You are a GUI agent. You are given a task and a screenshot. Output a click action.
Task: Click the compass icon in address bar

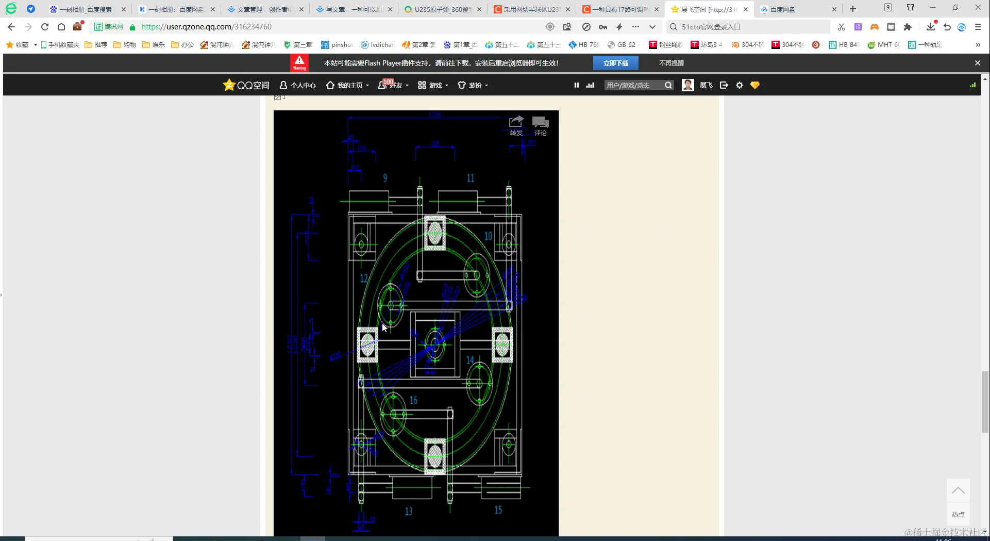coord(586,27)
